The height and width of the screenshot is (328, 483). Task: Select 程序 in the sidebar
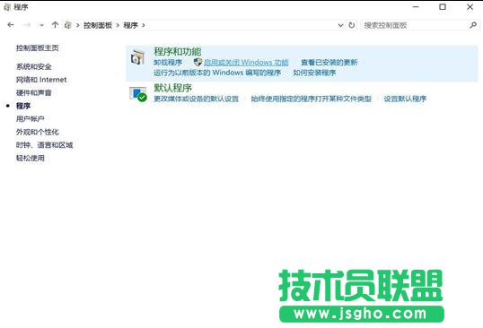[x=23, y=106]
